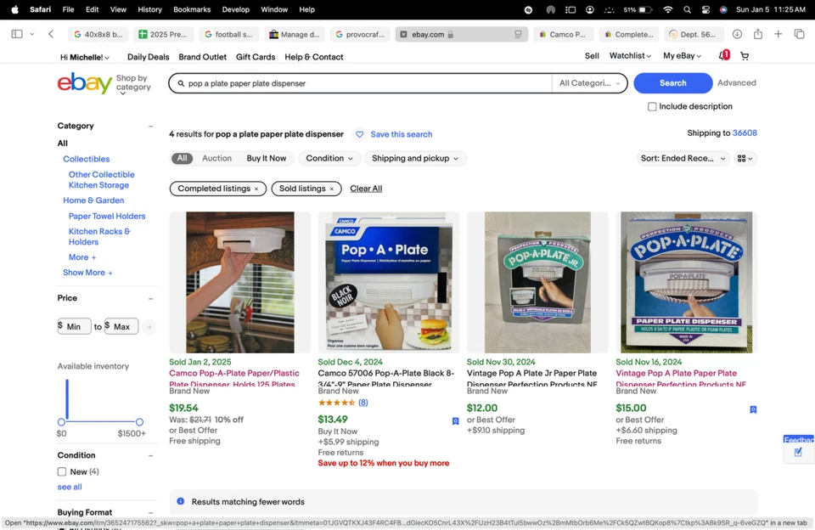Open the eBay shopping cart icon
Viewport: 815px width, 530px height.
(745, 56)
